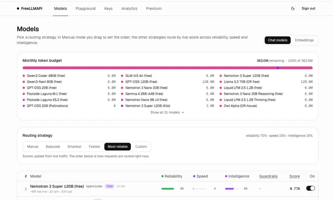Click Nemotron 3 Super 120B (free) budget entry

pos(246,75)
